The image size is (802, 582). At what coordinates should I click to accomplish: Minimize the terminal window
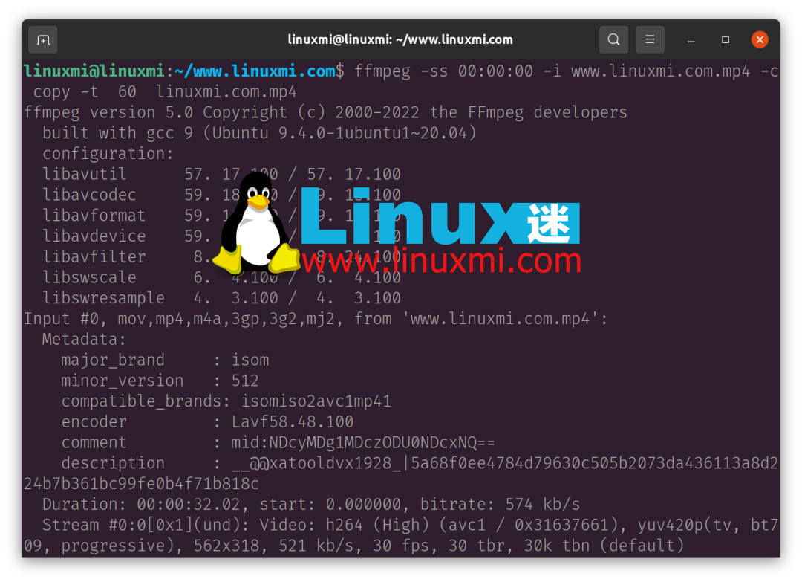(x=691, y=39)
